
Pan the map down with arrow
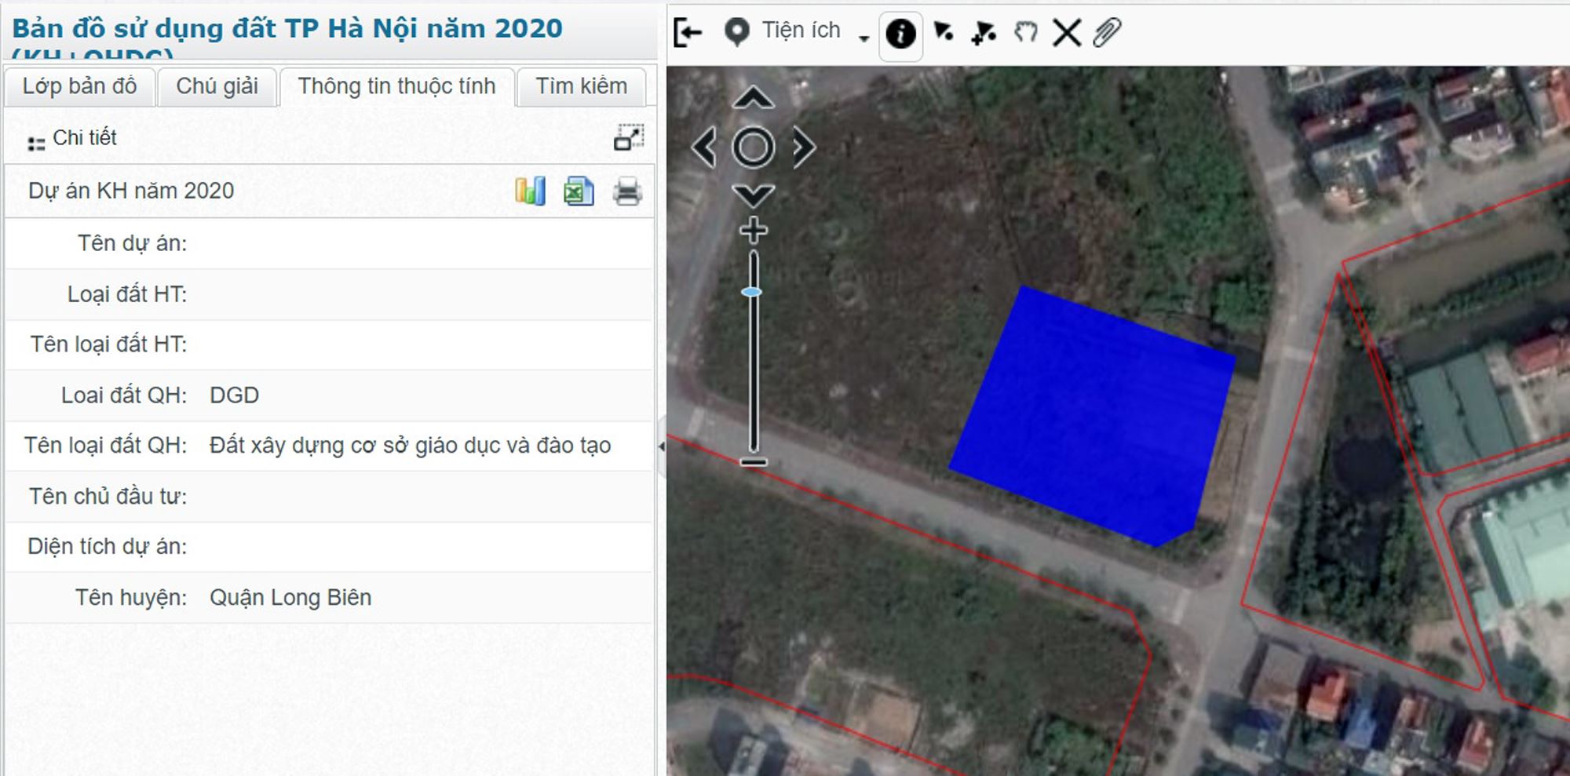tap(754, 195)
